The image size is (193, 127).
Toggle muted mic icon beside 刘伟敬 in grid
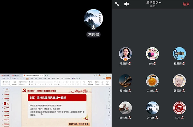157,118
